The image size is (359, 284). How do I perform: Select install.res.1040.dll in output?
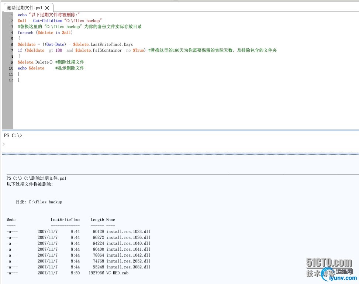(128, 243)
